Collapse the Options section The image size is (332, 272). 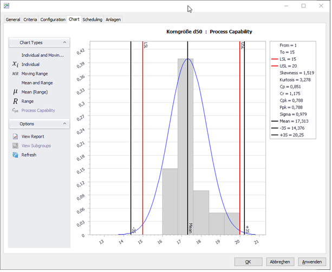[64, 124]
